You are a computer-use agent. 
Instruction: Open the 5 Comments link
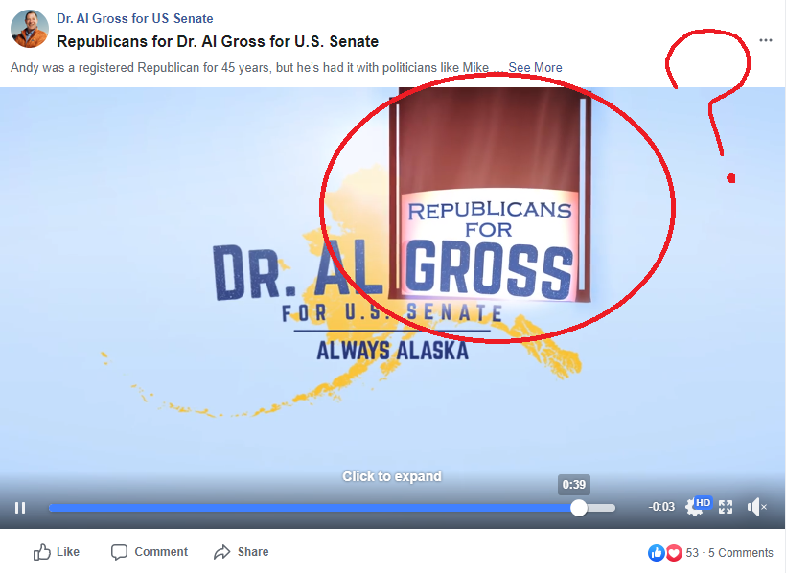click(x=740, y=553)
